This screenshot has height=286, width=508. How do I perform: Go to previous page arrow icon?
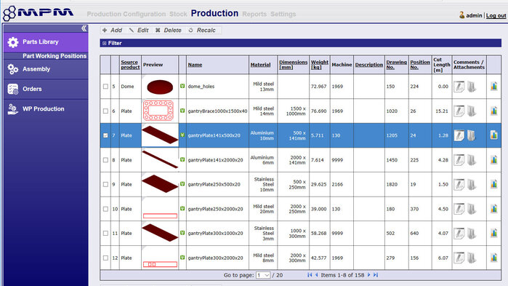[317, 275]
